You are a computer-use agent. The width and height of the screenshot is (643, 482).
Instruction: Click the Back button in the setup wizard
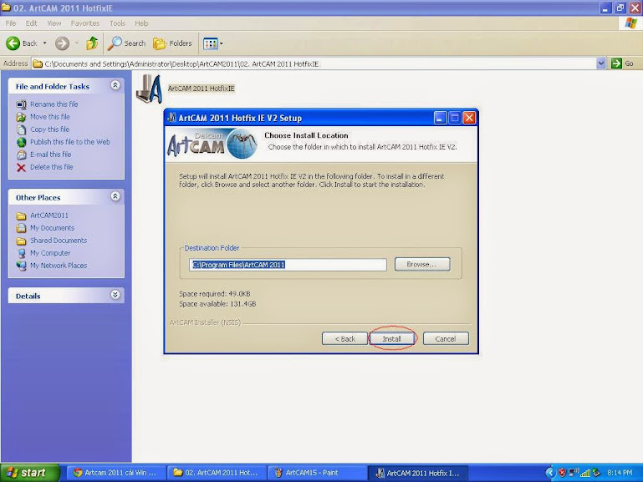[x=344, y=338]
